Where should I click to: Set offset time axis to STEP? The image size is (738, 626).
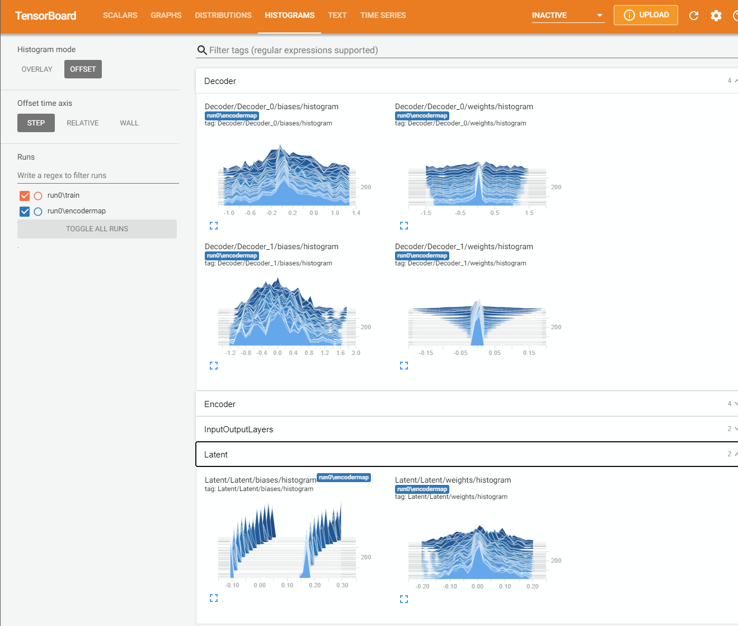pos(36,123)
